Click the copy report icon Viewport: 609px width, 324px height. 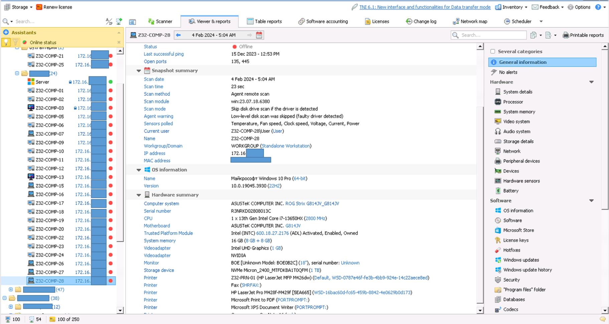click(x=533, y=35)
